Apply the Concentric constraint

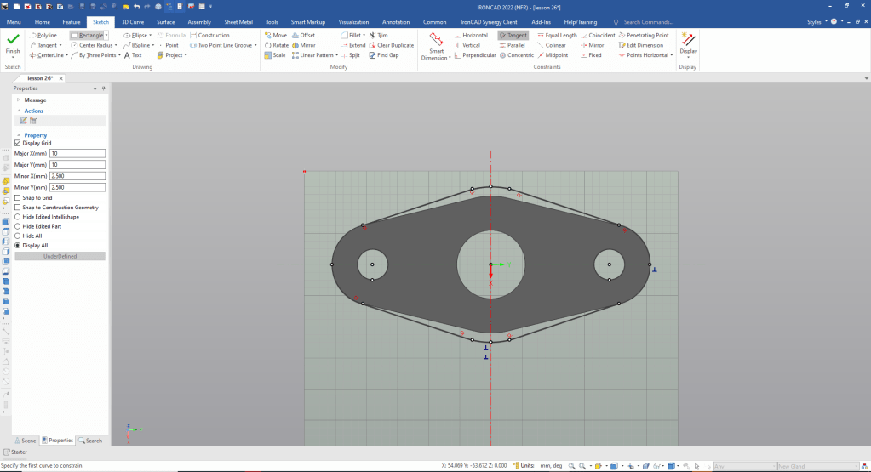tap(516, 55)
